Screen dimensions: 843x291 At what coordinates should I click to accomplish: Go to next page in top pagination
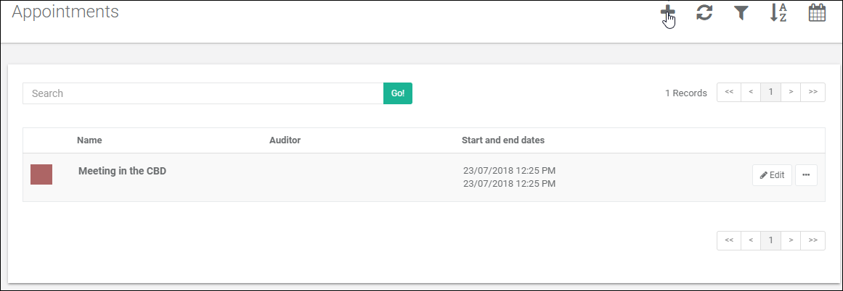pyautogui.click(x=791, y=93)
